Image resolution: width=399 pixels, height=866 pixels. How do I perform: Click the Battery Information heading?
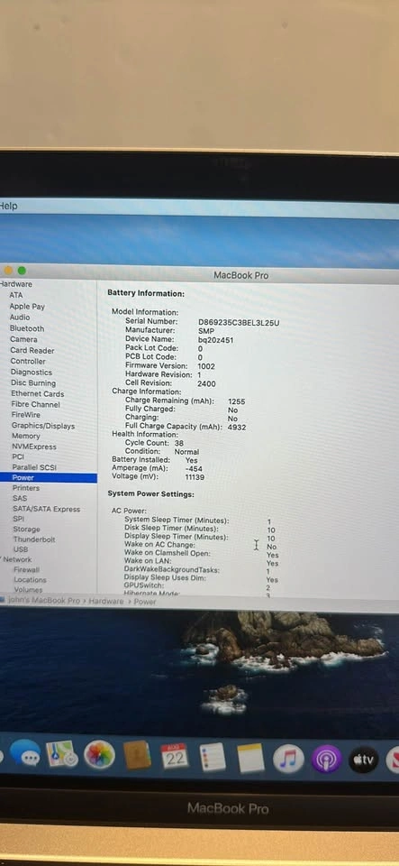click(146, 293)
